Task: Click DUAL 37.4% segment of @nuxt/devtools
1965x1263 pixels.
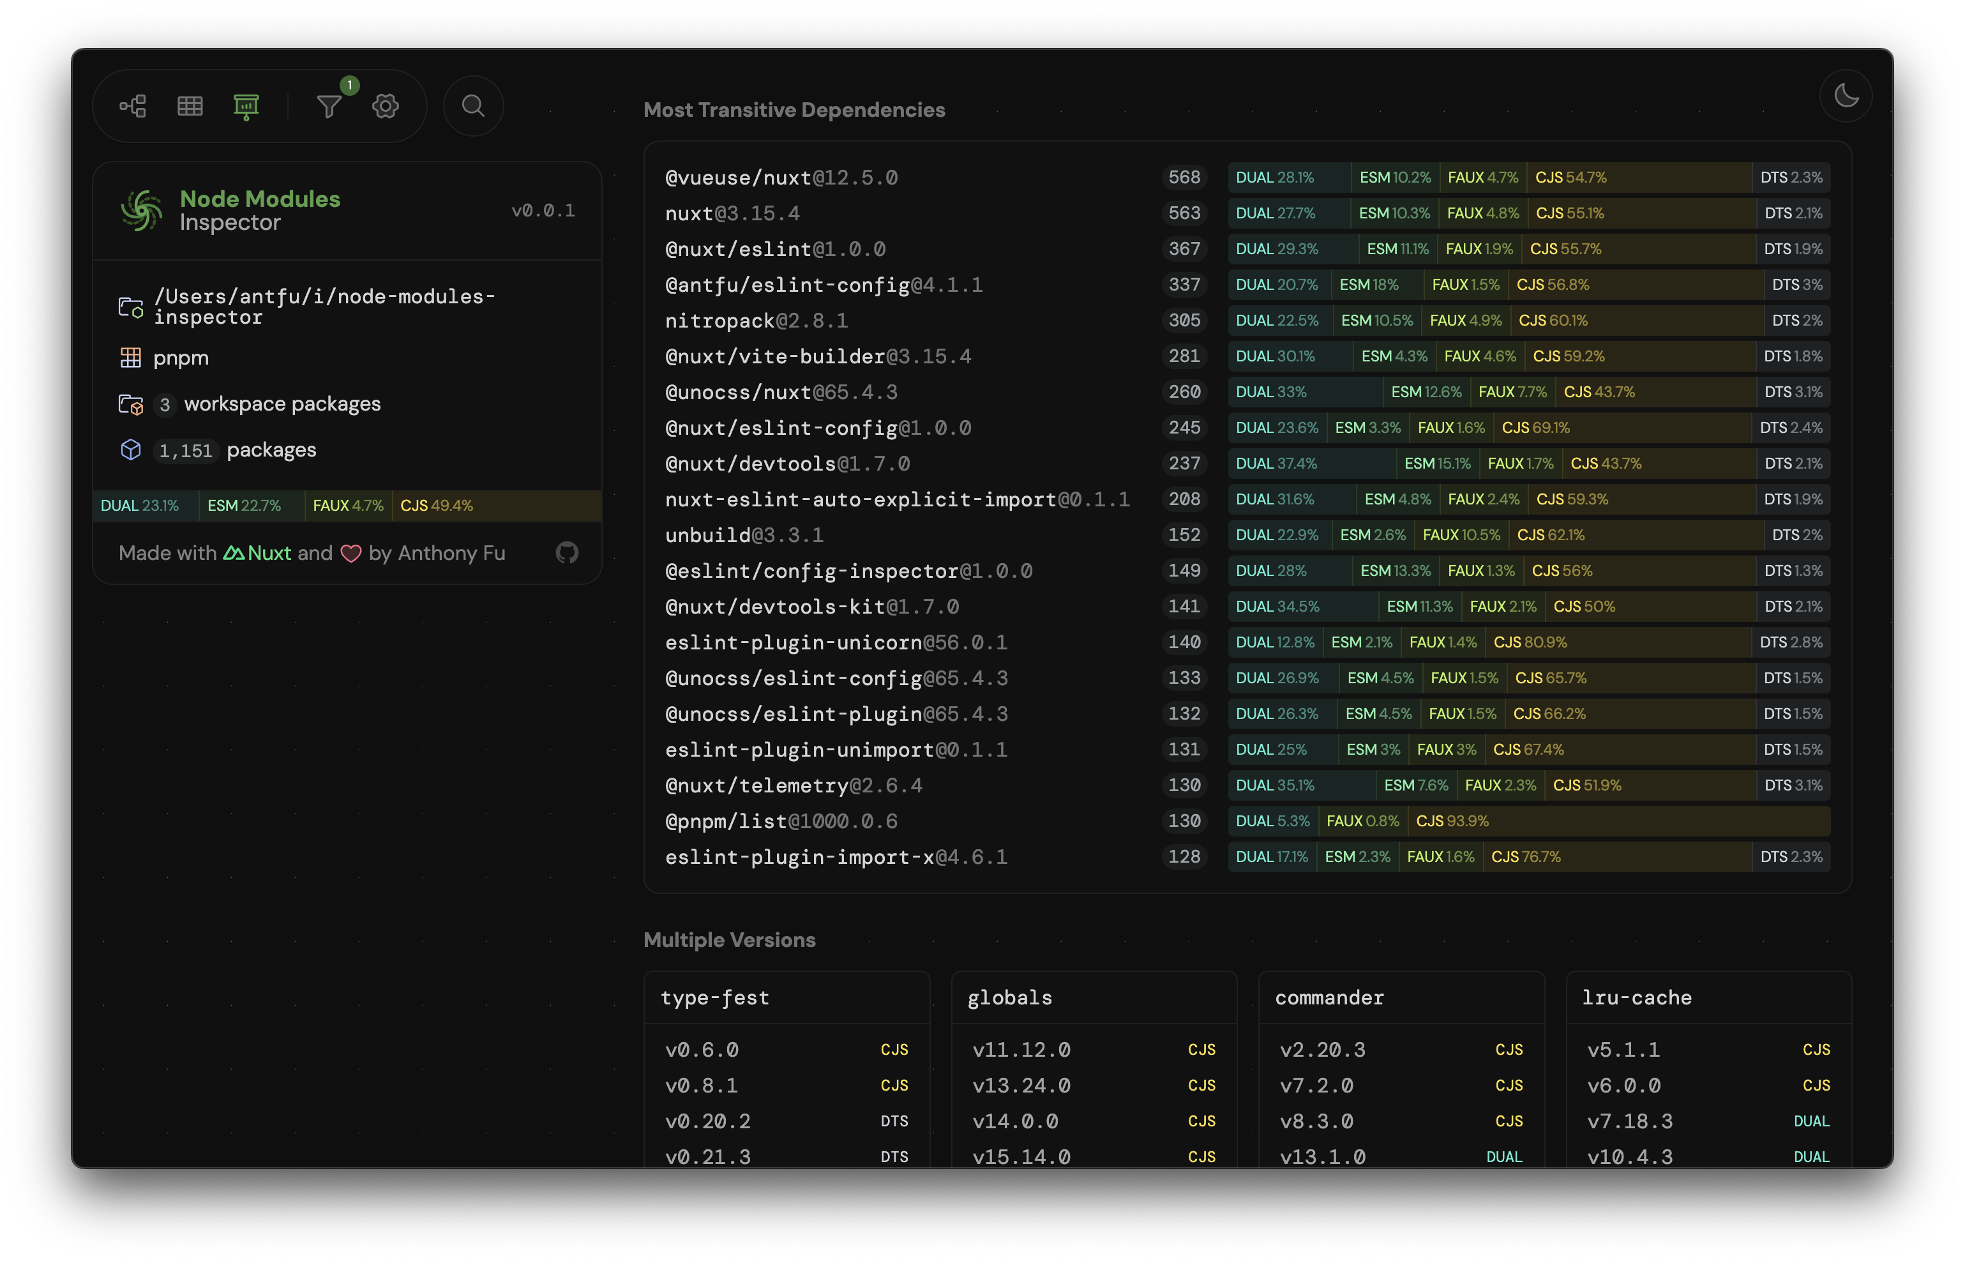Action: click(x=1312, y=464)
